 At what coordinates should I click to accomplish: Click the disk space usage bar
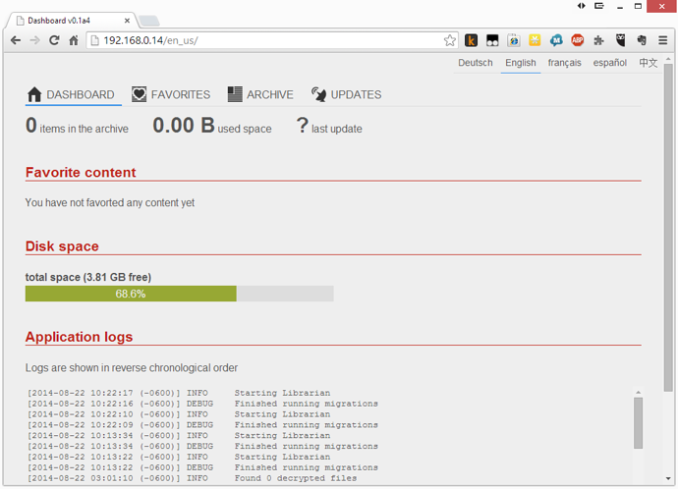pyautogui.click(x=179, y=294)
